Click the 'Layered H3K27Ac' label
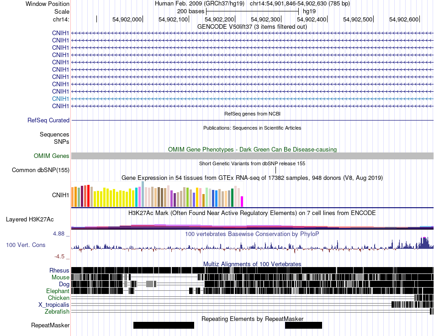This screenshot has height=336, width=434. 30,220
